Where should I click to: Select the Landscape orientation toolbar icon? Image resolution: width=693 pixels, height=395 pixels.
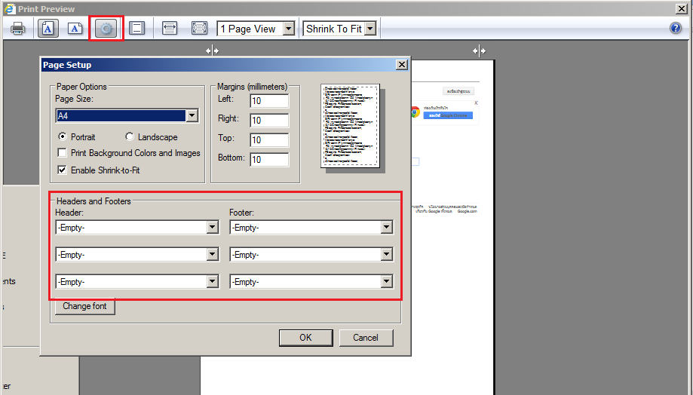(x=75, y=29)
